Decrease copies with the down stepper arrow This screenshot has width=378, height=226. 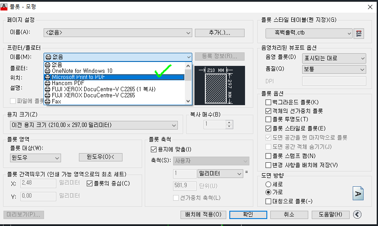pos(229,127)
